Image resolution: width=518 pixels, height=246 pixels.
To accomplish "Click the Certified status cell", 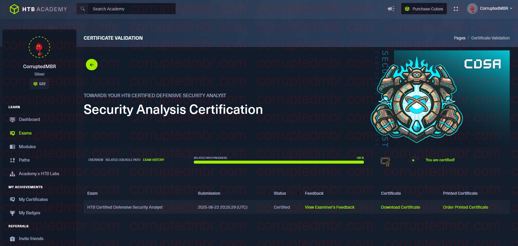I will [x=282, y=207].
